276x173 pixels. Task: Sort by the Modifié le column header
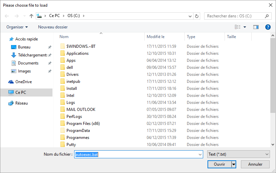[156, 37]
